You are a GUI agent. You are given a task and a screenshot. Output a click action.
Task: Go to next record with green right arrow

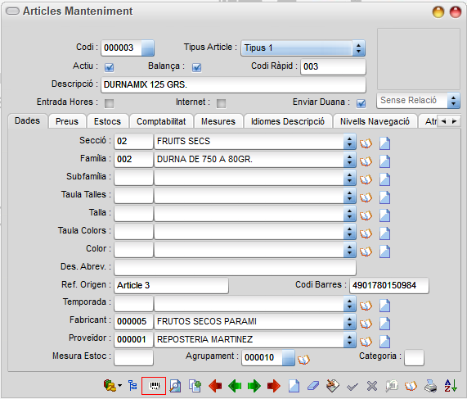click(x=254, y=386)
